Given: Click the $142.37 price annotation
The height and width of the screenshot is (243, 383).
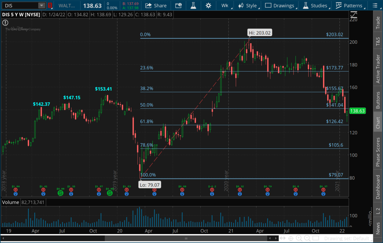Looking at the screenshot, I should click(x=41, y=104).
